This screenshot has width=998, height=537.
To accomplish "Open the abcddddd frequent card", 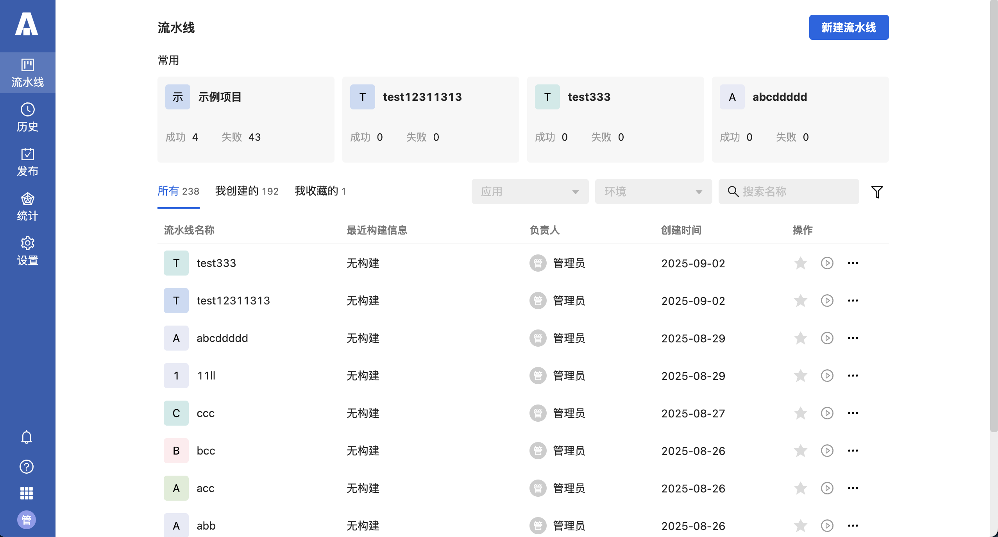I will point(800,120).
